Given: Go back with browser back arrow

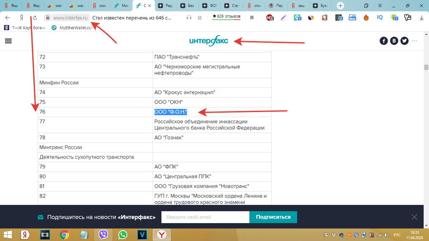Looking at the screenshot, I should (8, 17).
